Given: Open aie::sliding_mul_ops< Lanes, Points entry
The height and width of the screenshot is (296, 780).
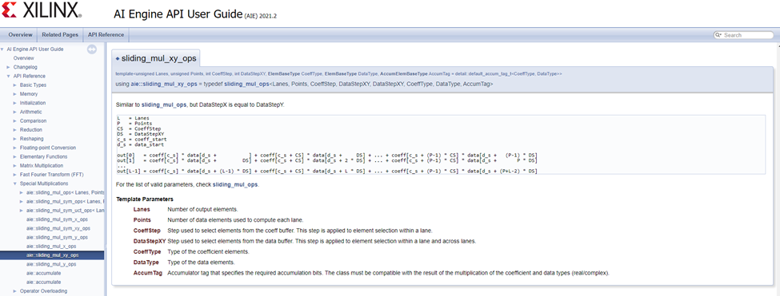Looking at the screenshot, I should (x=65, y=192).
